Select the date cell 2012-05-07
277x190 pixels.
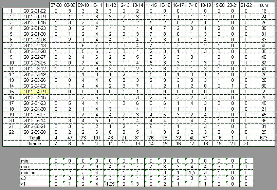(x=35, y=115)
